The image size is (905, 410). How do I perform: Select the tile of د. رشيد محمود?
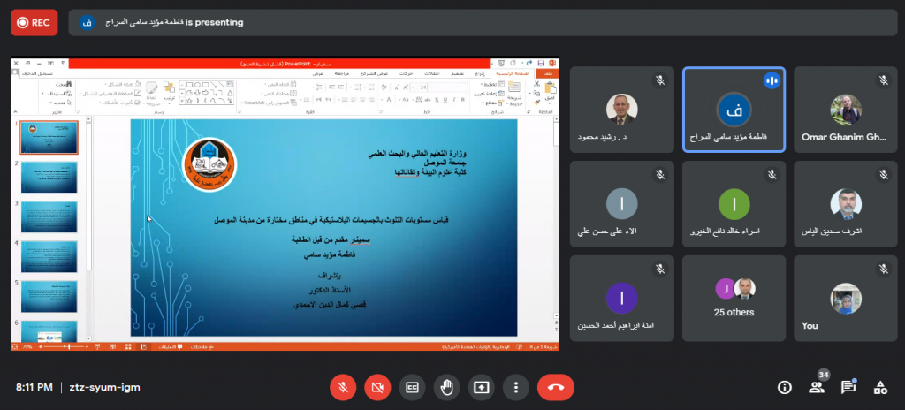[x=622, y=110]
